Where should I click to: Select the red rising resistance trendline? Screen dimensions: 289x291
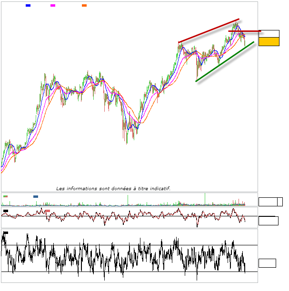point(208,31)
